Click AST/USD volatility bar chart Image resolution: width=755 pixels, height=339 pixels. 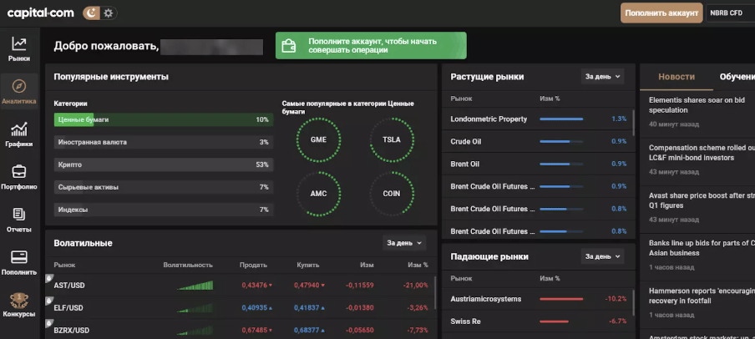195,286
